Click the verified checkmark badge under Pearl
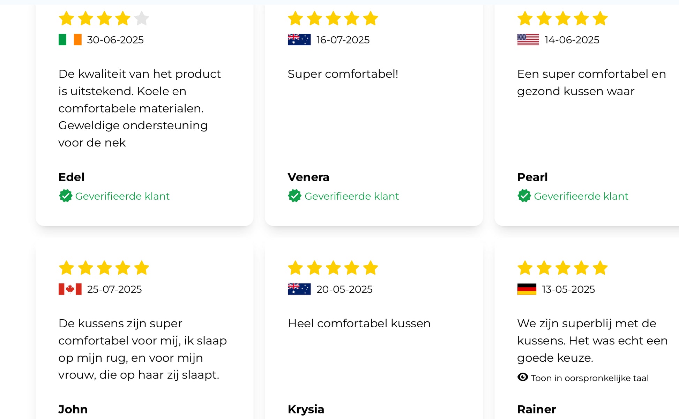The image size is (679, 419). coord(524,196)
